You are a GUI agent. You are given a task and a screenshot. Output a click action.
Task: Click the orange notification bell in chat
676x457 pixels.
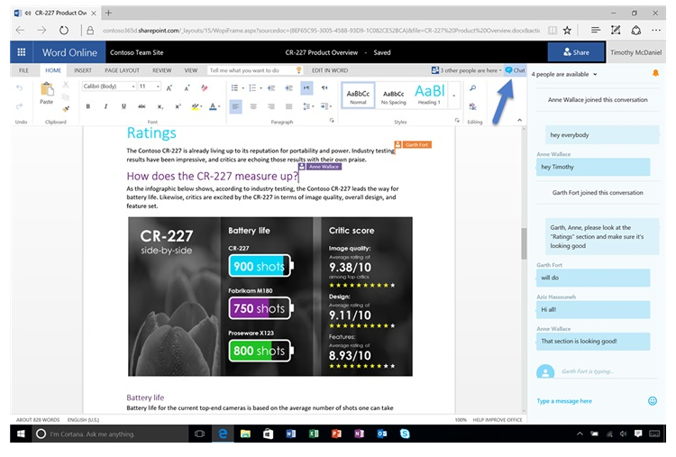coord(655,74)
